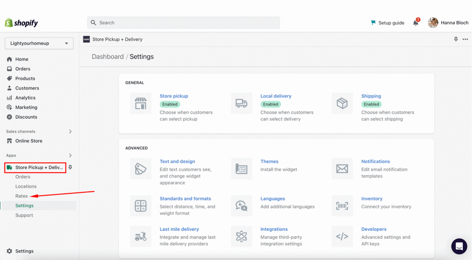Screen dimensions: 472x260
Task: Click the Dashboard breadcrumb link
Action: (108, 57)
